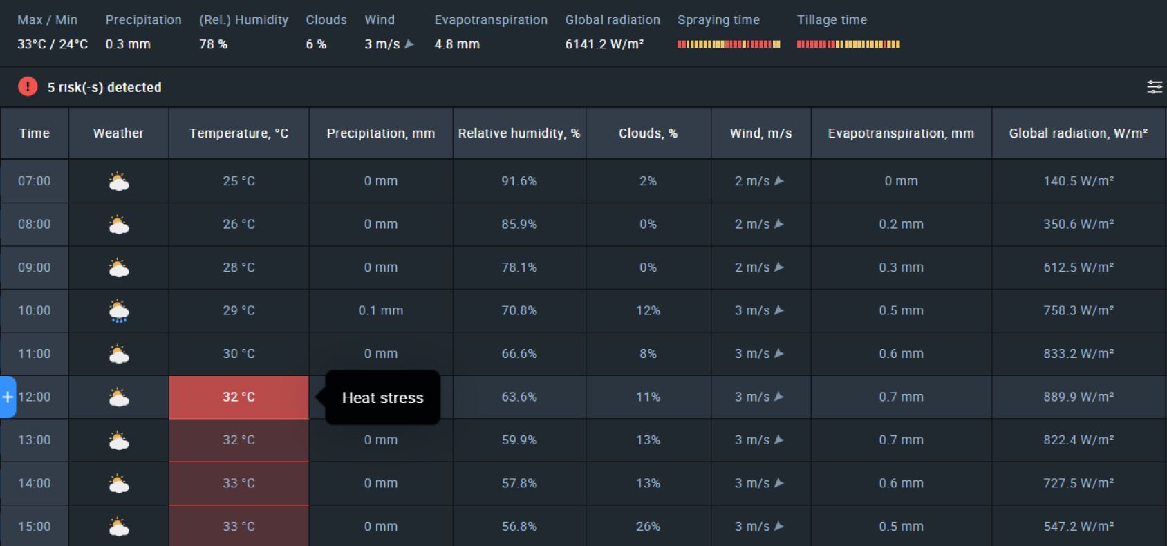Click the Relative humidity column header

point(519,133)
